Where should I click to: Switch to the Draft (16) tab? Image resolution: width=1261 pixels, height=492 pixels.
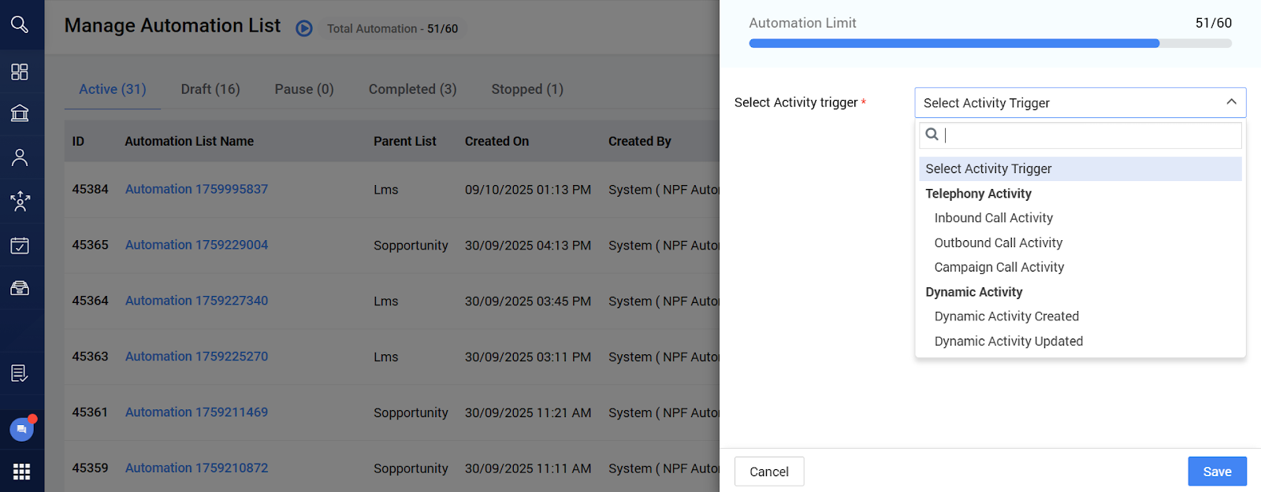point(210,89)
